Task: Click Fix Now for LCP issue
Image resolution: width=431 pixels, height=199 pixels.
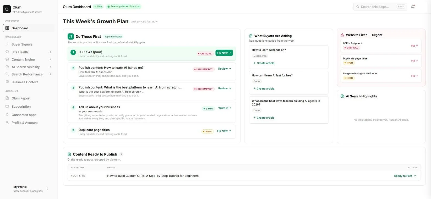Action: [224, 53]
